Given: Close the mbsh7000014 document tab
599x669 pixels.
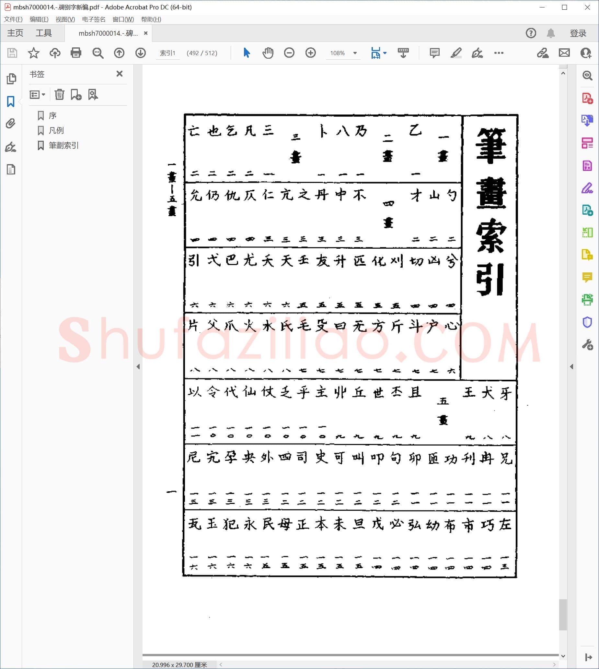Looking at the screenshot, I should 145,33.
